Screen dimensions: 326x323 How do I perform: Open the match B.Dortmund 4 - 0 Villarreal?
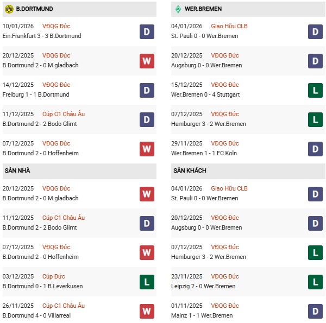pyautogui.click(x=36, y=315)
